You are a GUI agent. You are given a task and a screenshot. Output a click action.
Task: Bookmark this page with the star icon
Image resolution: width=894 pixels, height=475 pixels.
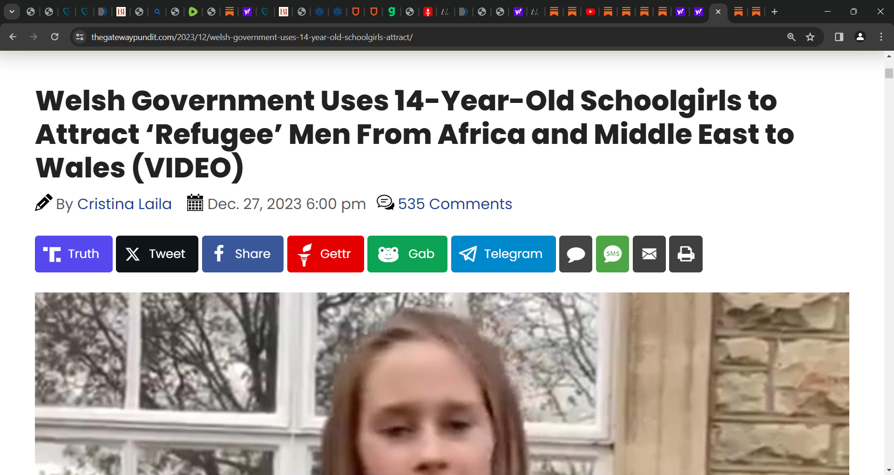810,37
